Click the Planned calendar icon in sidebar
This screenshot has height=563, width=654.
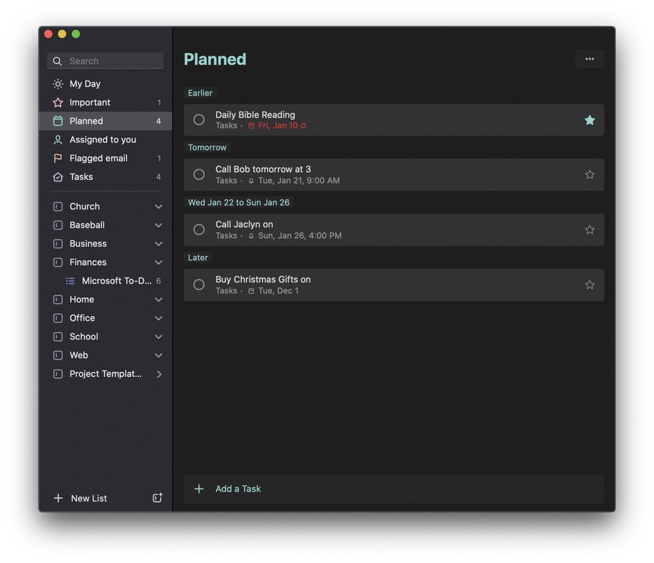pos(58,121)
